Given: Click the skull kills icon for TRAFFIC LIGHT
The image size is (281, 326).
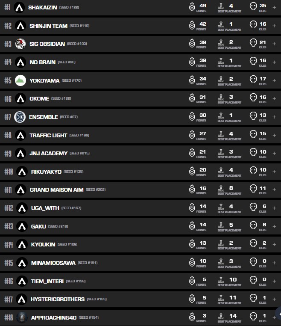Looking at the screenshot, I should (x=253, y=135).
